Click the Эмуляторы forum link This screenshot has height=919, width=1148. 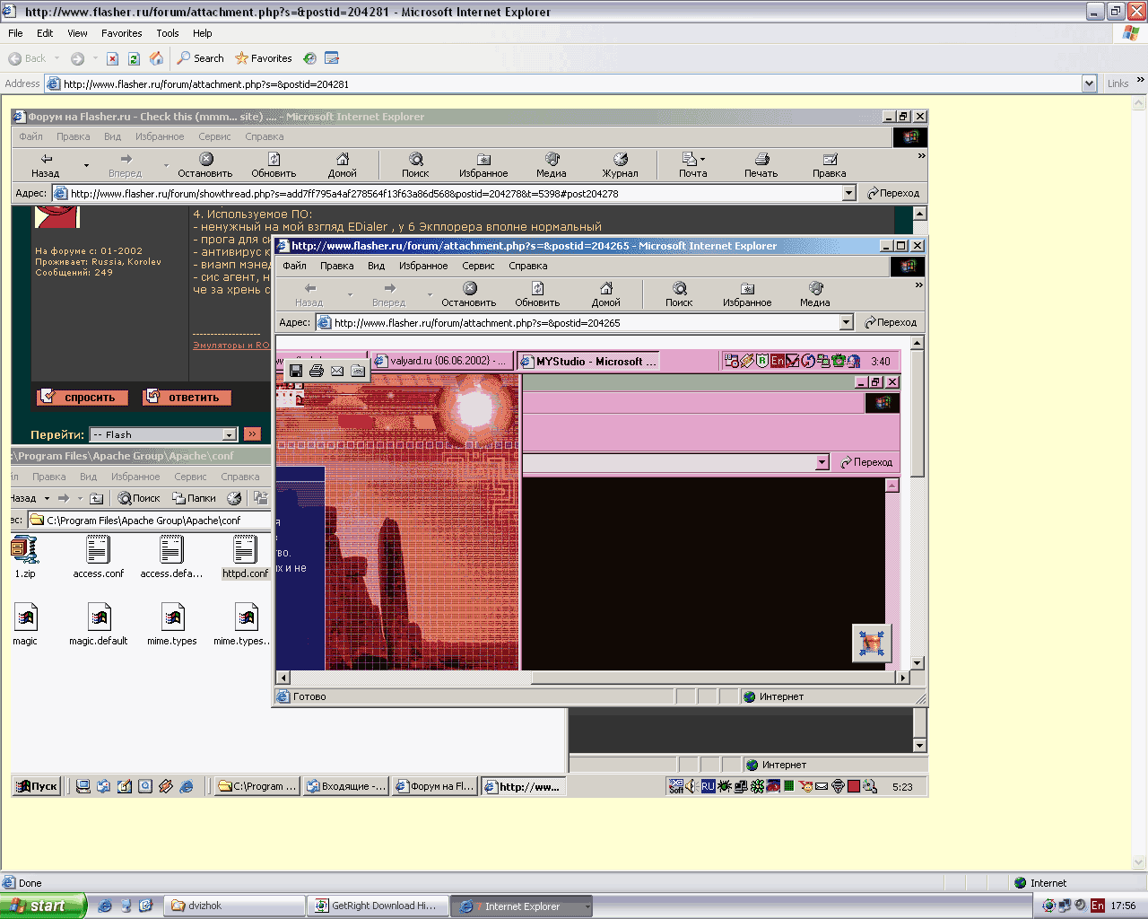pyautogui.click(x=231, y=346)
